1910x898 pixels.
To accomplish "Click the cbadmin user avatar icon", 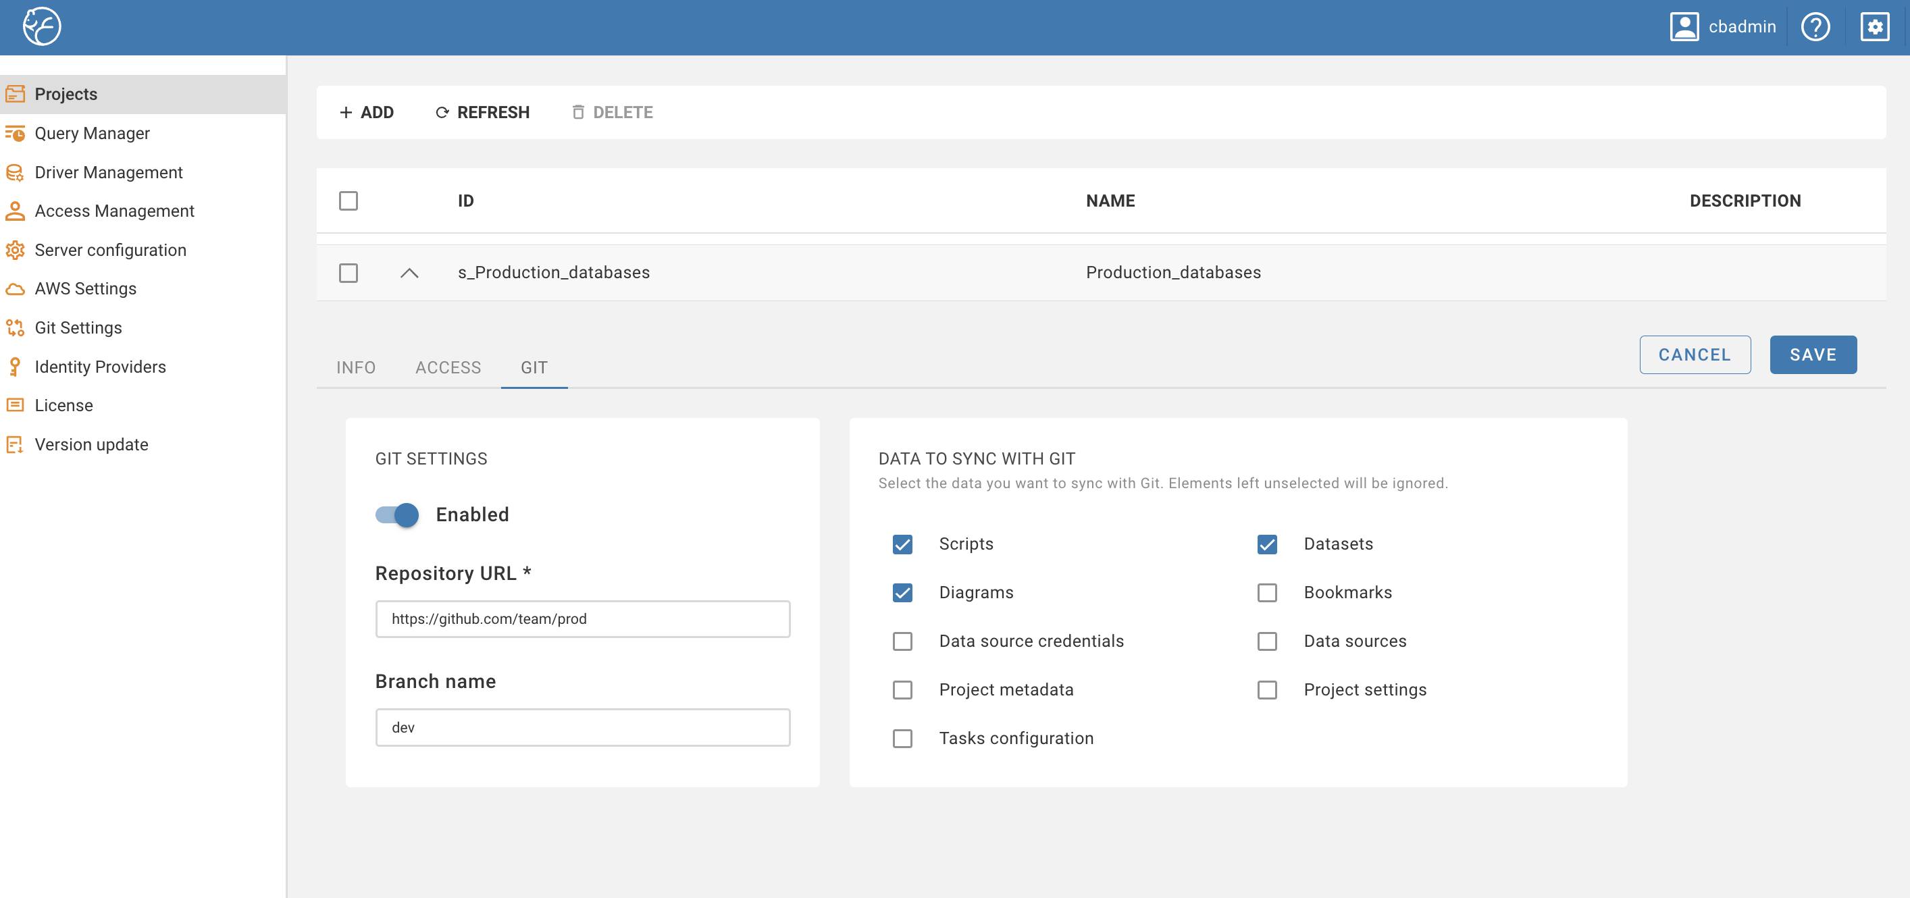I will (1684, 27).
